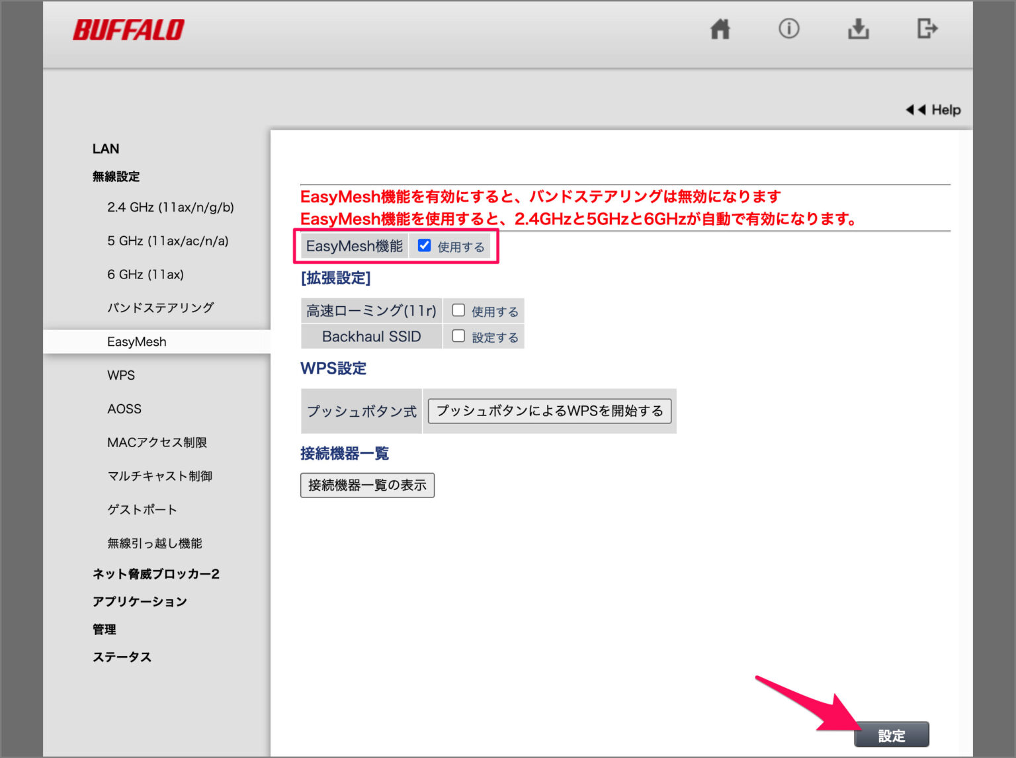This screenshot has width=1016, height=758.
Task: Click the Help back arrows
Action: (917, 110)
